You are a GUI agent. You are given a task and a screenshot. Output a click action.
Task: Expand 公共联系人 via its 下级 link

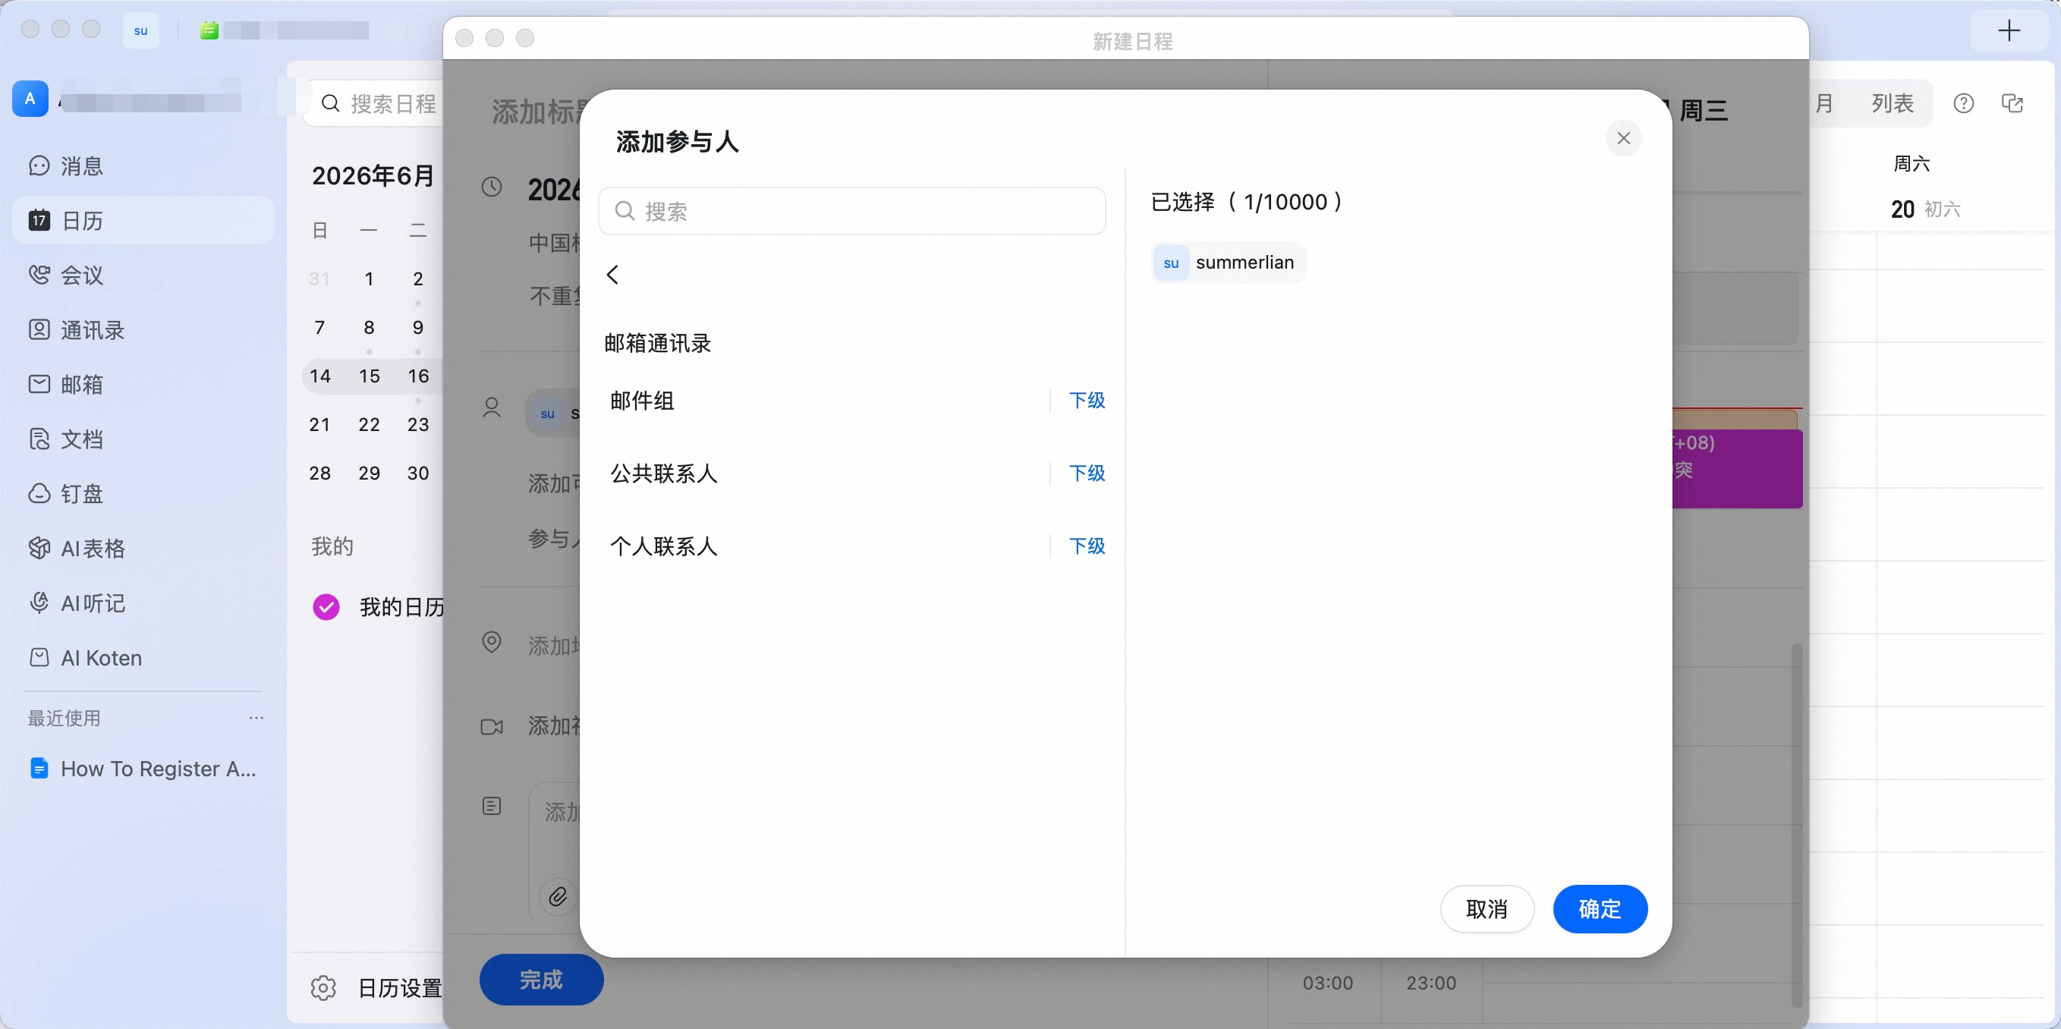coord(1087,473)
